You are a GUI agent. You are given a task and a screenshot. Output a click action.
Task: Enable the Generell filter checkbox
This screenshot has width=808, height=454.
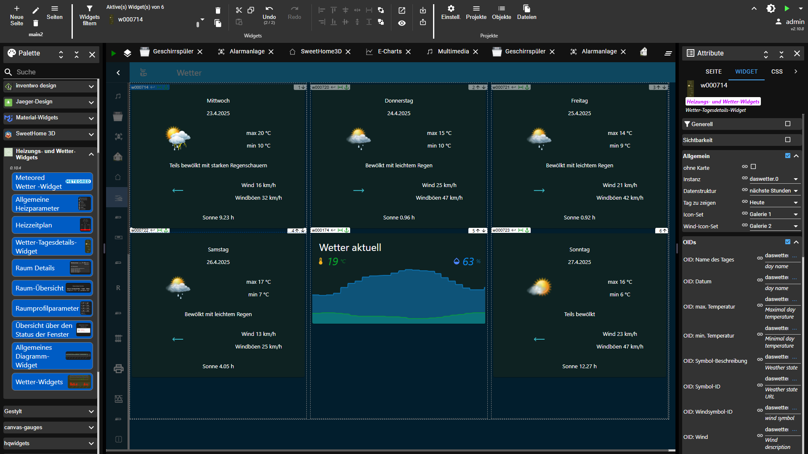tap(788, 124)
